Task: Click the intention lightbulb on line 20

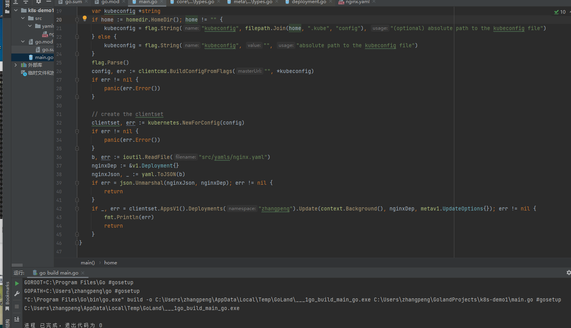Action: pos(85,19)
